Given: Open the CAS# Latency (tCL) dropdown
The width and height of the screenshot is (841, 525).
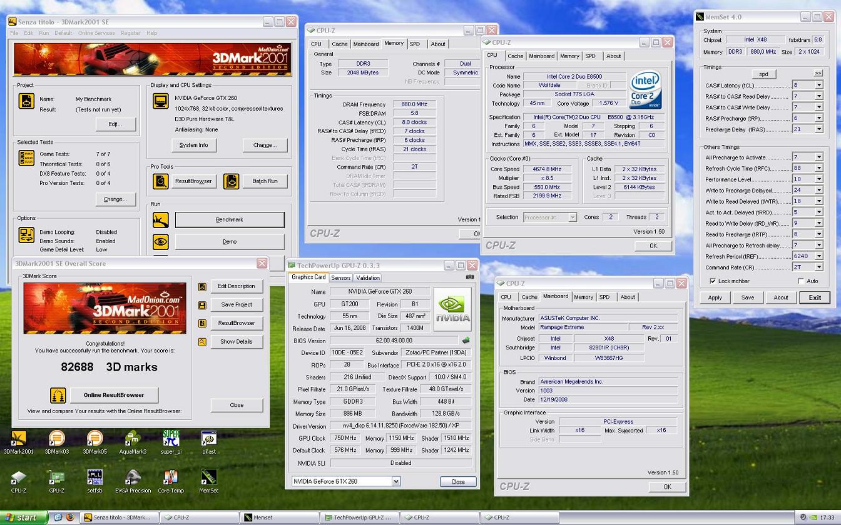Looking at the screenshot, I should 818,86.
